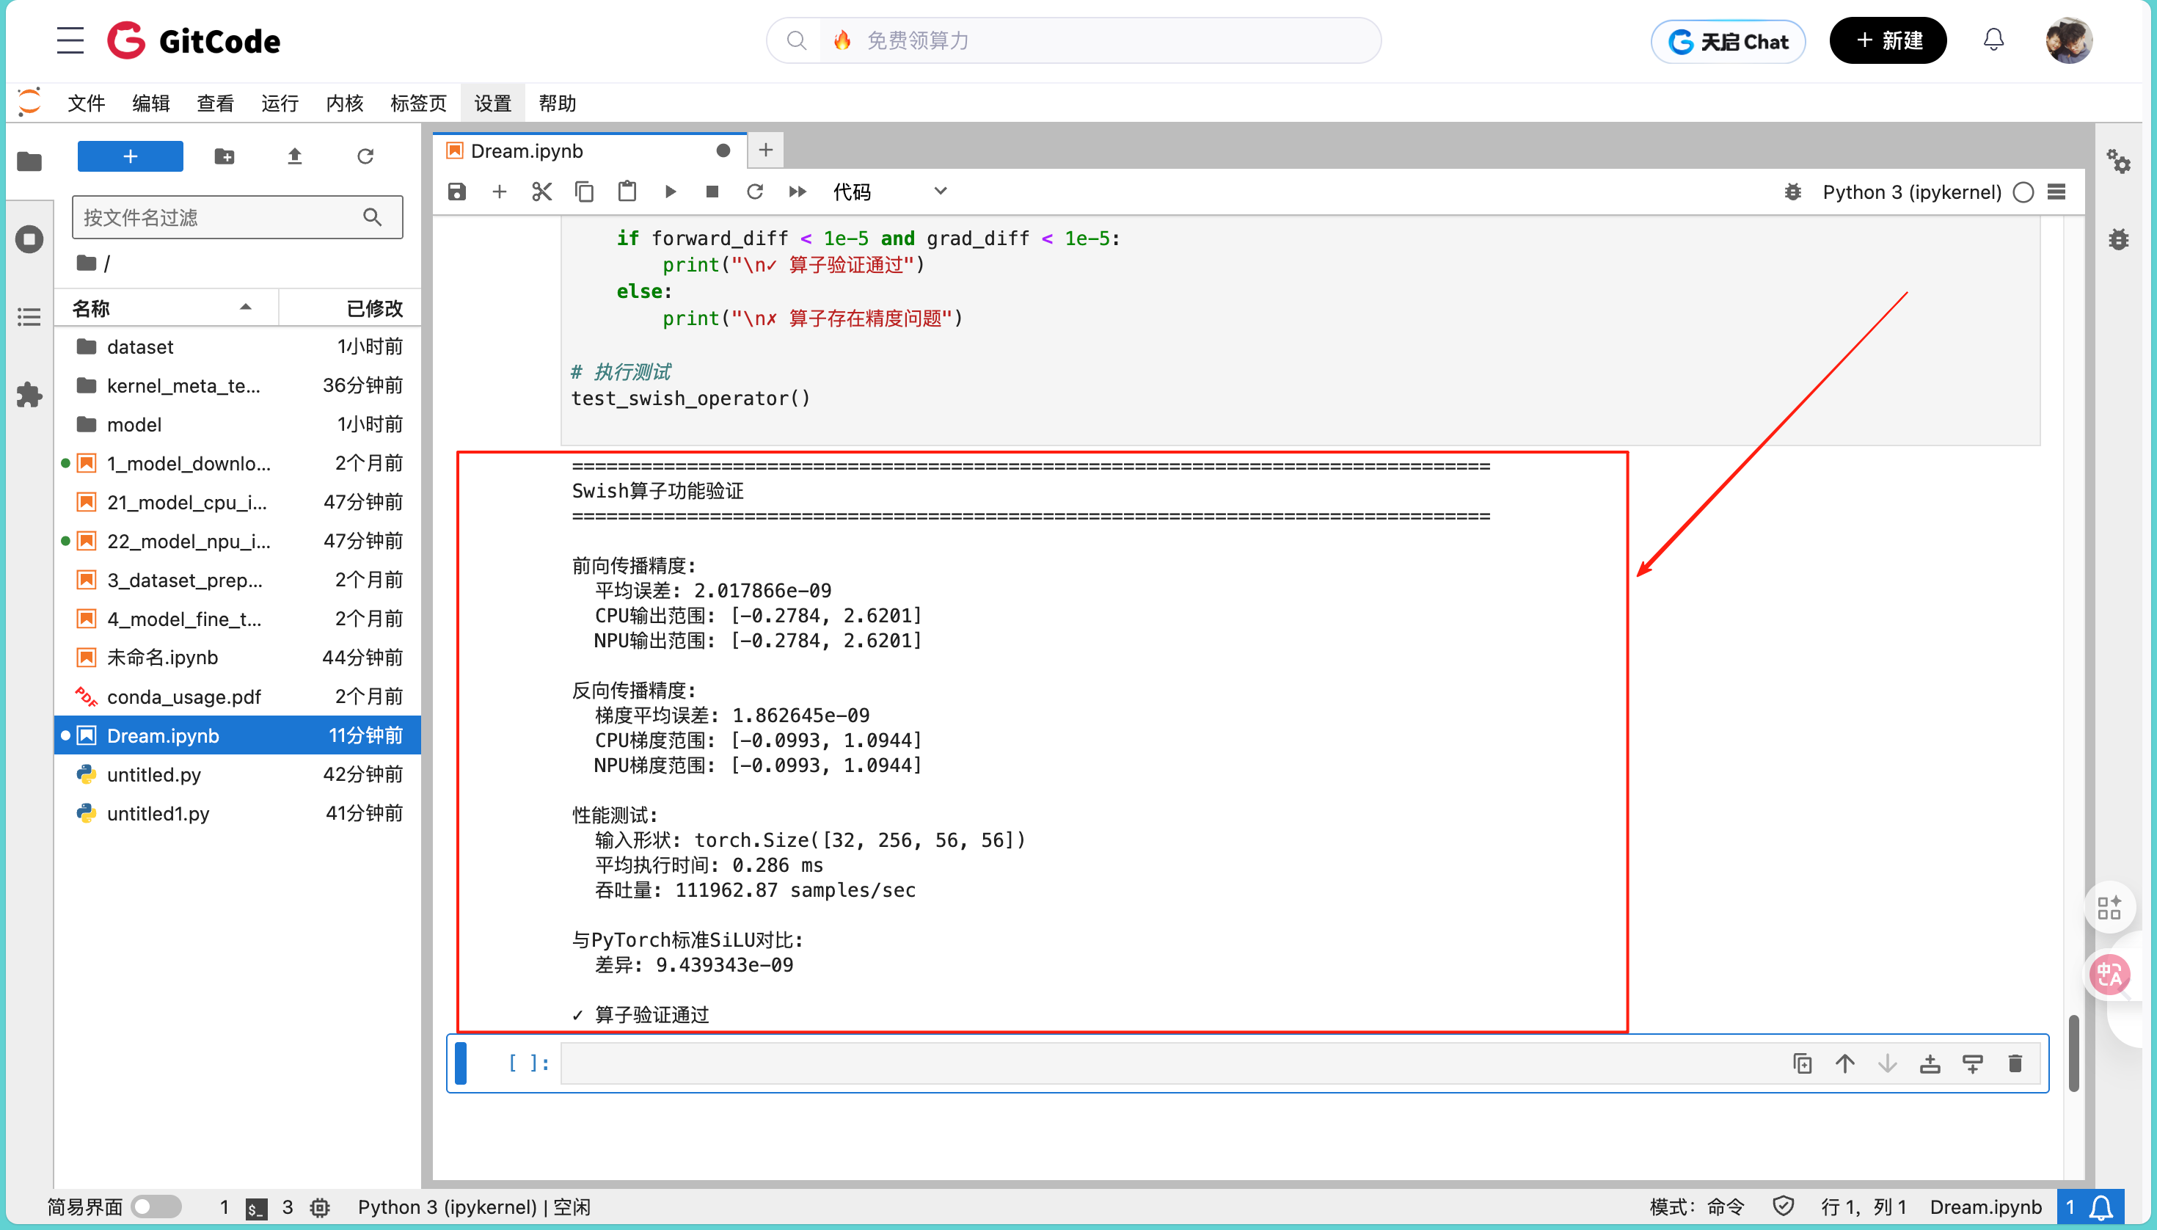Open the cell type dropdown (代码)
This screenshot has height=1230, width=2157.
pos(889,192)
